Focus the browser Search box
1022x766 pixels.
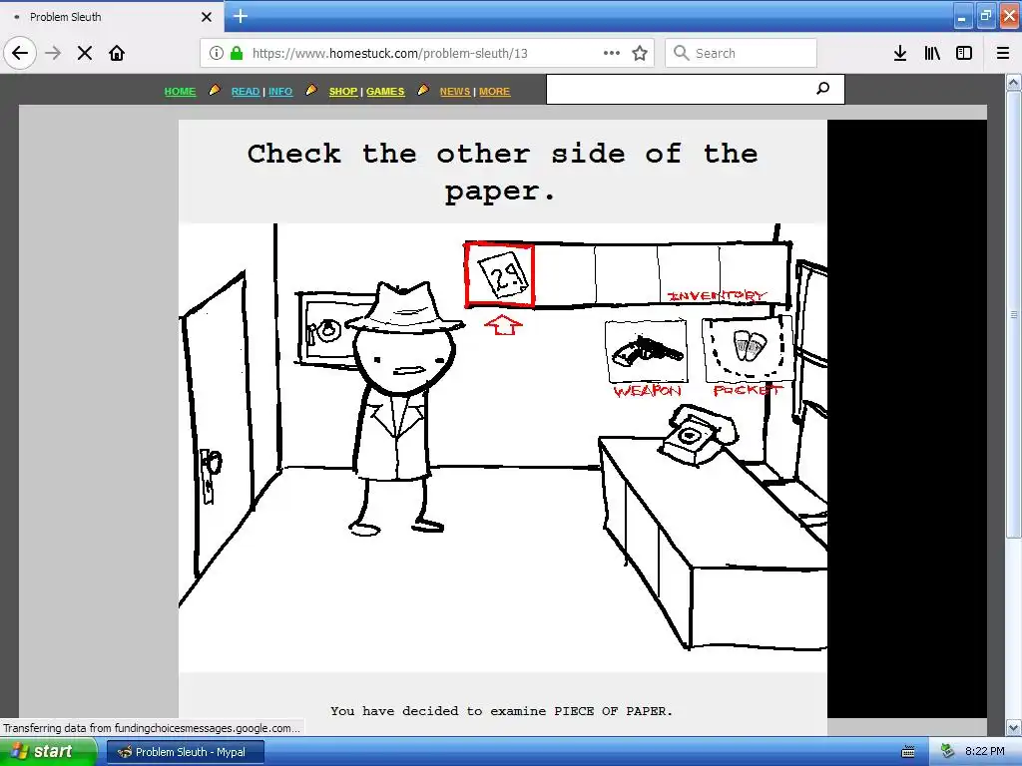742,53
